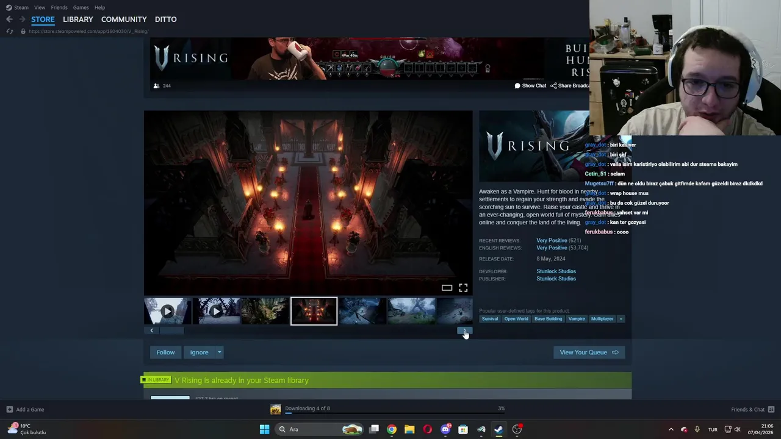The height and width of the screenshot is (439, 781).
Task: Play the first trailer thumbnail
Action: coord(167,311)
